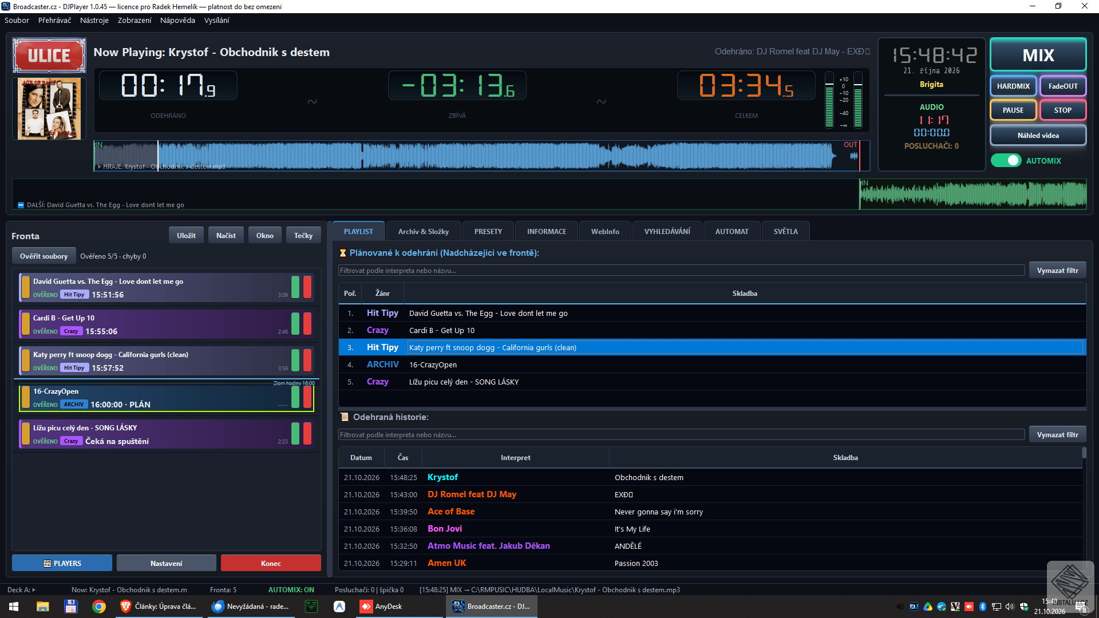Click the HARDMIX button

(x=1013, y=86)
